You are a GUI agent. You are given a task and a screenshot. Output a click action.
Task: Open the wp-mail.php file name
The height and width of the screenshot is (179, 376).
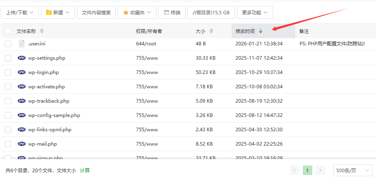(x=43, y=144)
